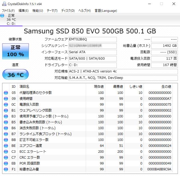180x176 pixels.
Task: Click the S.M.A.R.T., NCQ, TRIM, DevSleep field
Action: pos(123,78)
